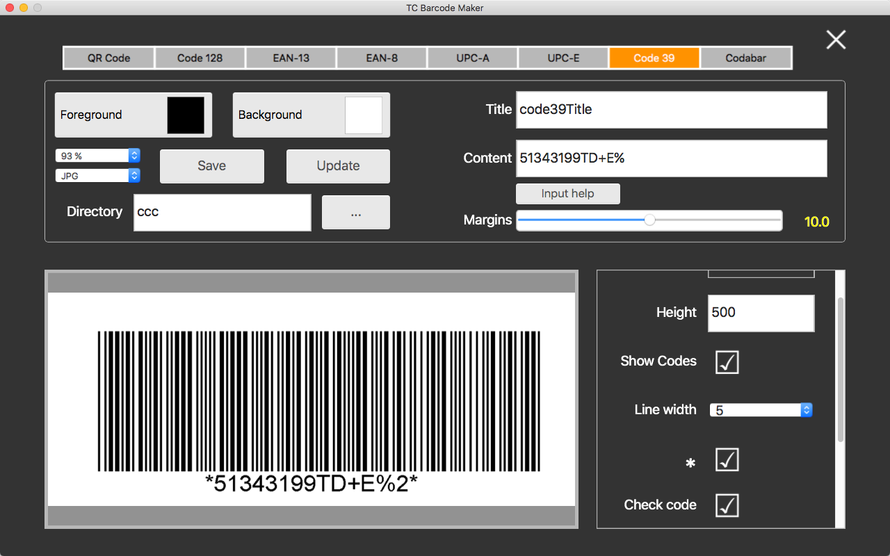Viewport: 890px width, 556px height.
Task: Click the Margins slider handle
Action: coord(649,220)
